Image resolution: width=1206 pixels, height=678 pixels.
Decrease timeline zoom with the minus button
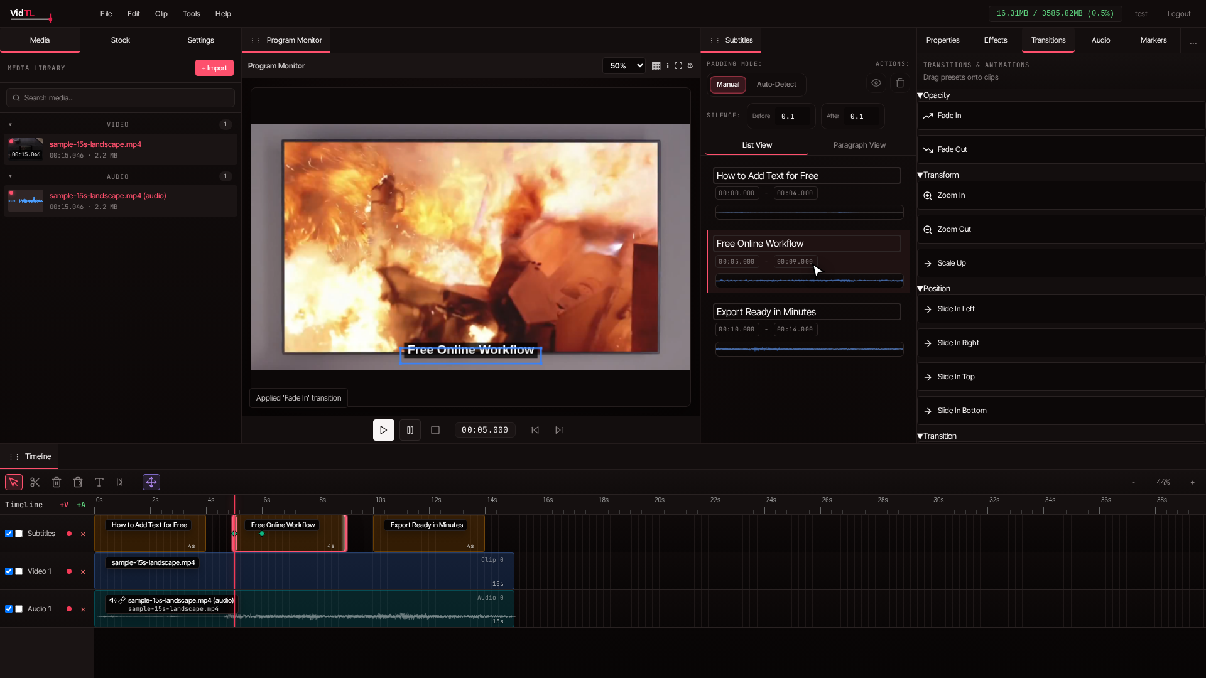(x=1133, y=482)
